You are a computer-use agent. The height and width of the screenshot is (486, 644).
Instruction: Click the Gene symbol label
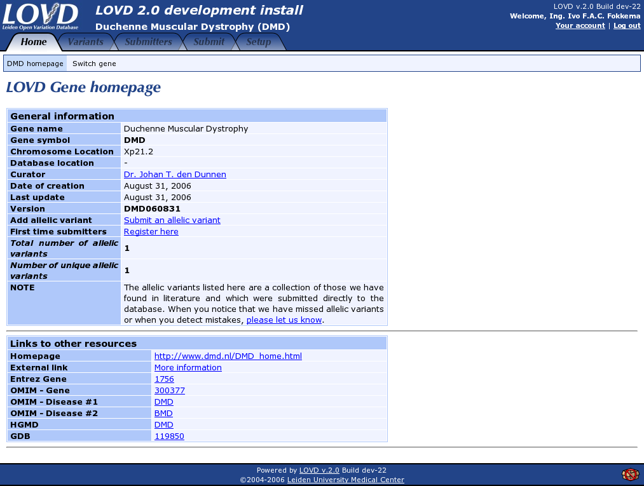tap(40, 140)
